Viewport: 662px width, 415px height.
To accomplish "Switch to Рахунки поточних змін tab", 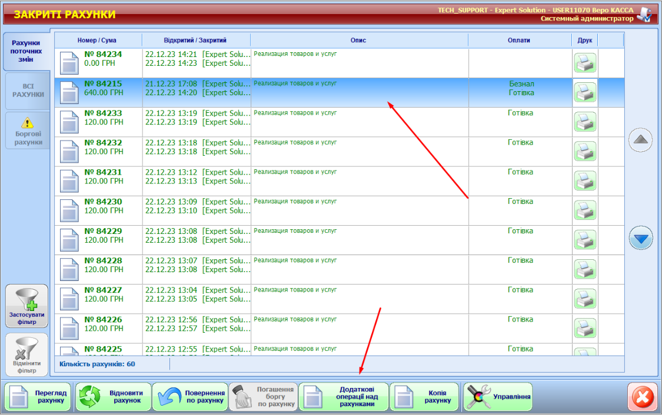I will [x=26, y=51].
